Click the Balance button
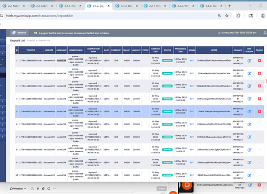Image resolution: width=267 pixels, height=194 pixels. (x=19, y=33)
